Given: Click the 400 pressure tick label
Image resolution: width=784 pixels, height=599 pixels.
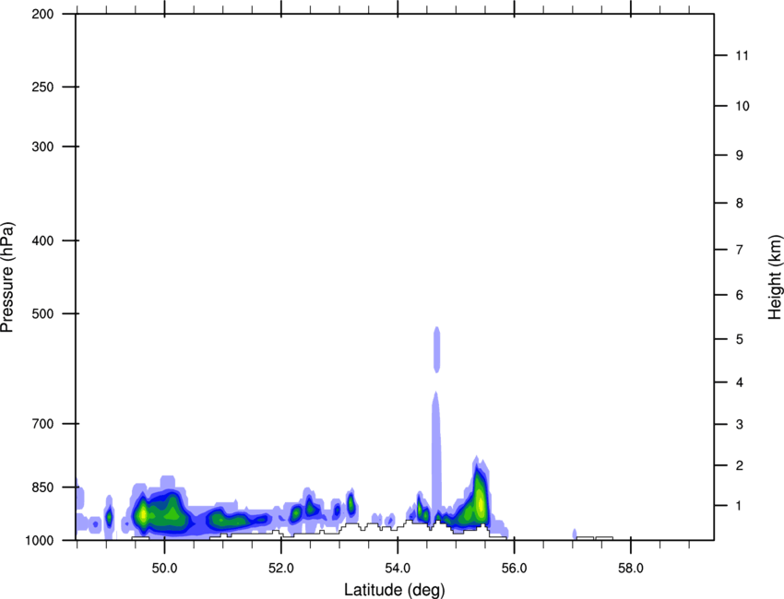Looking at the screenshot, I should [42, 241].
